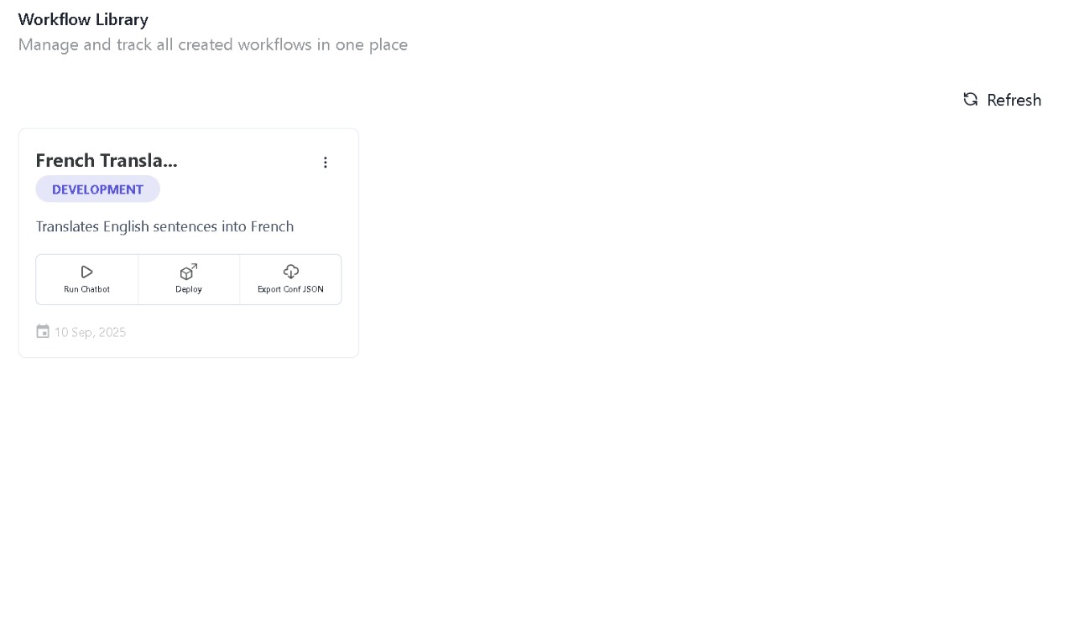This screenshot has width=1074, height=627.
Task: Click the 'Manage and track all created workflows' subtitle
Action: click(x=213, y=44)
